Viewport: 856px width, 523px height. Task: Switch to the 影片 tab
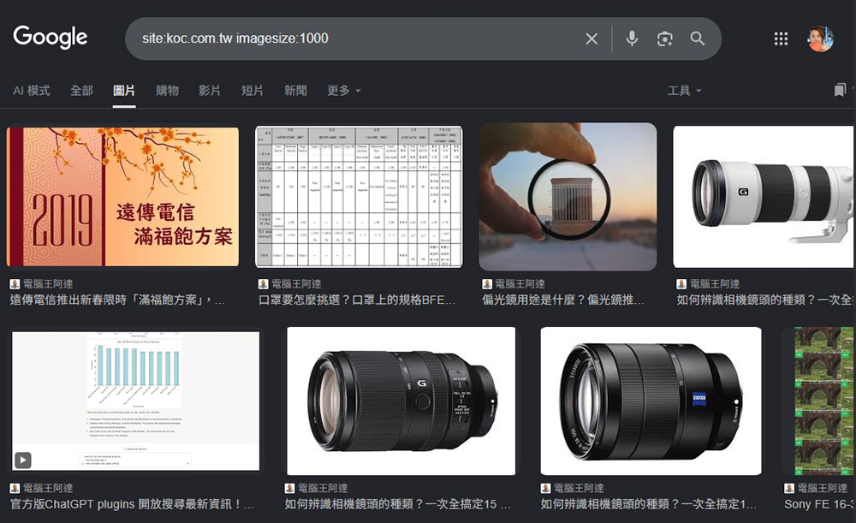click(210, 91)
